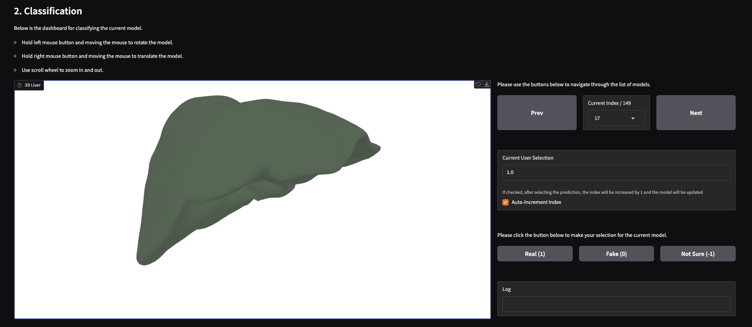
Task: Click the 2. Classification heading
Action: tap(48, 11)
